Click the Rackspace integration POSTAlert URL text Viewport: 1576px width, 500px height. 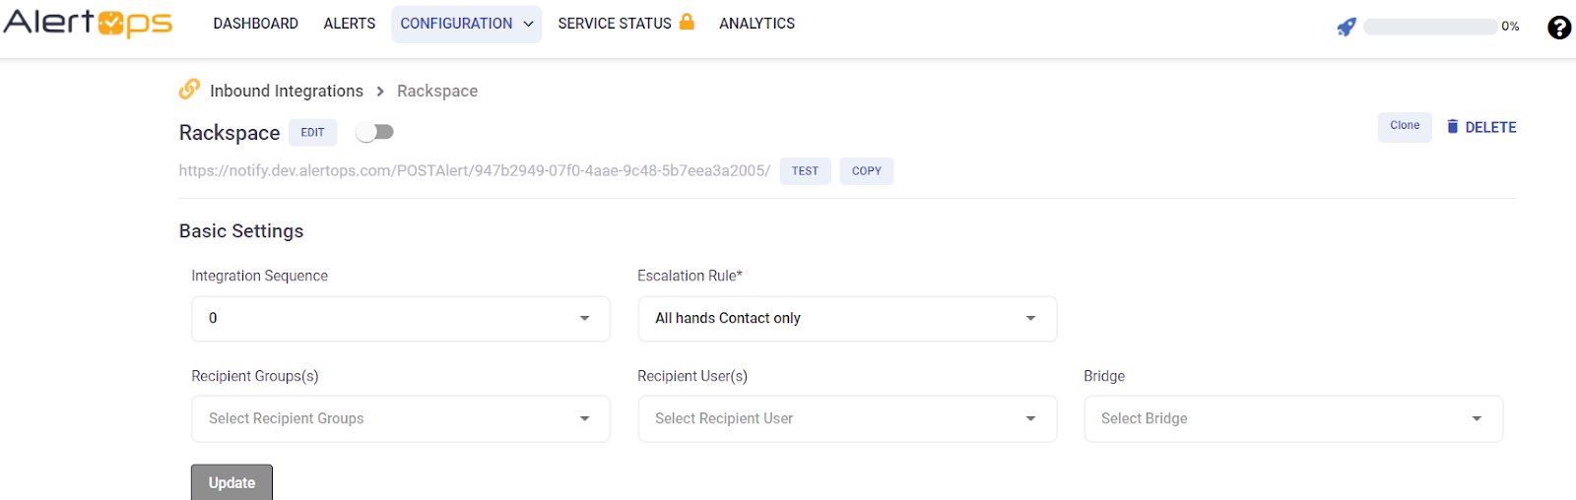coord(474,171)
